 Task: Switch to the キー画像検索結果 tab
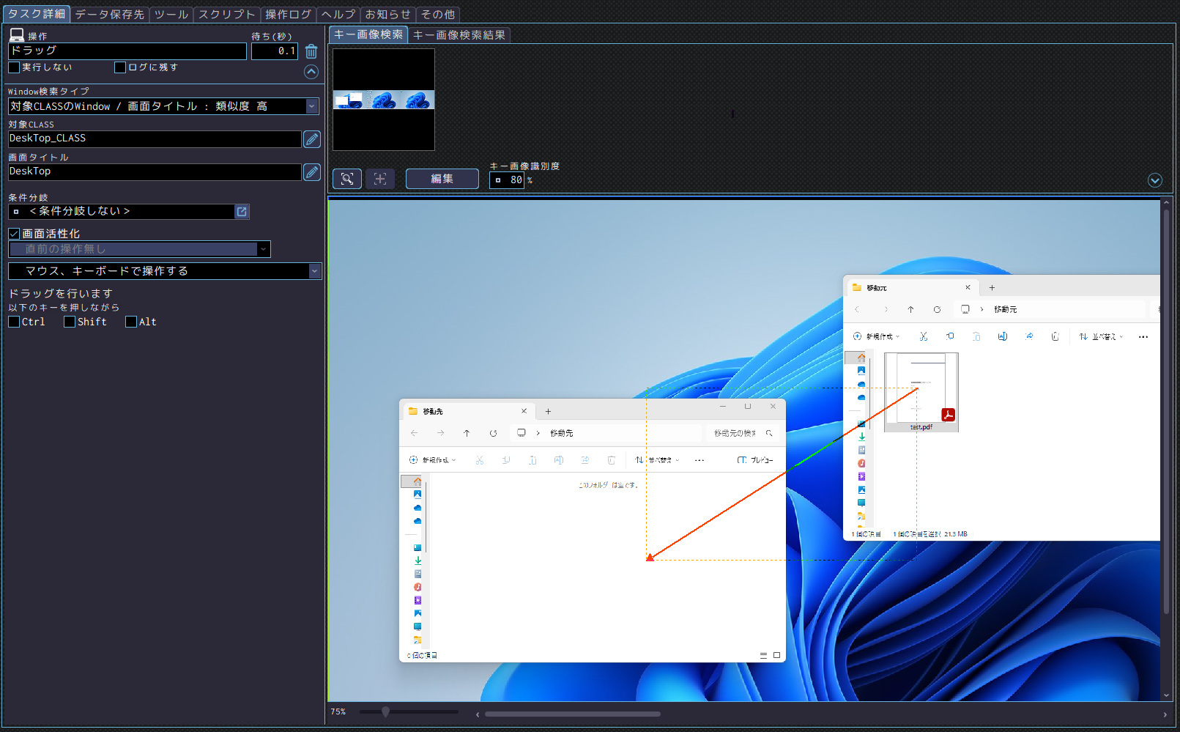point(459,35)
